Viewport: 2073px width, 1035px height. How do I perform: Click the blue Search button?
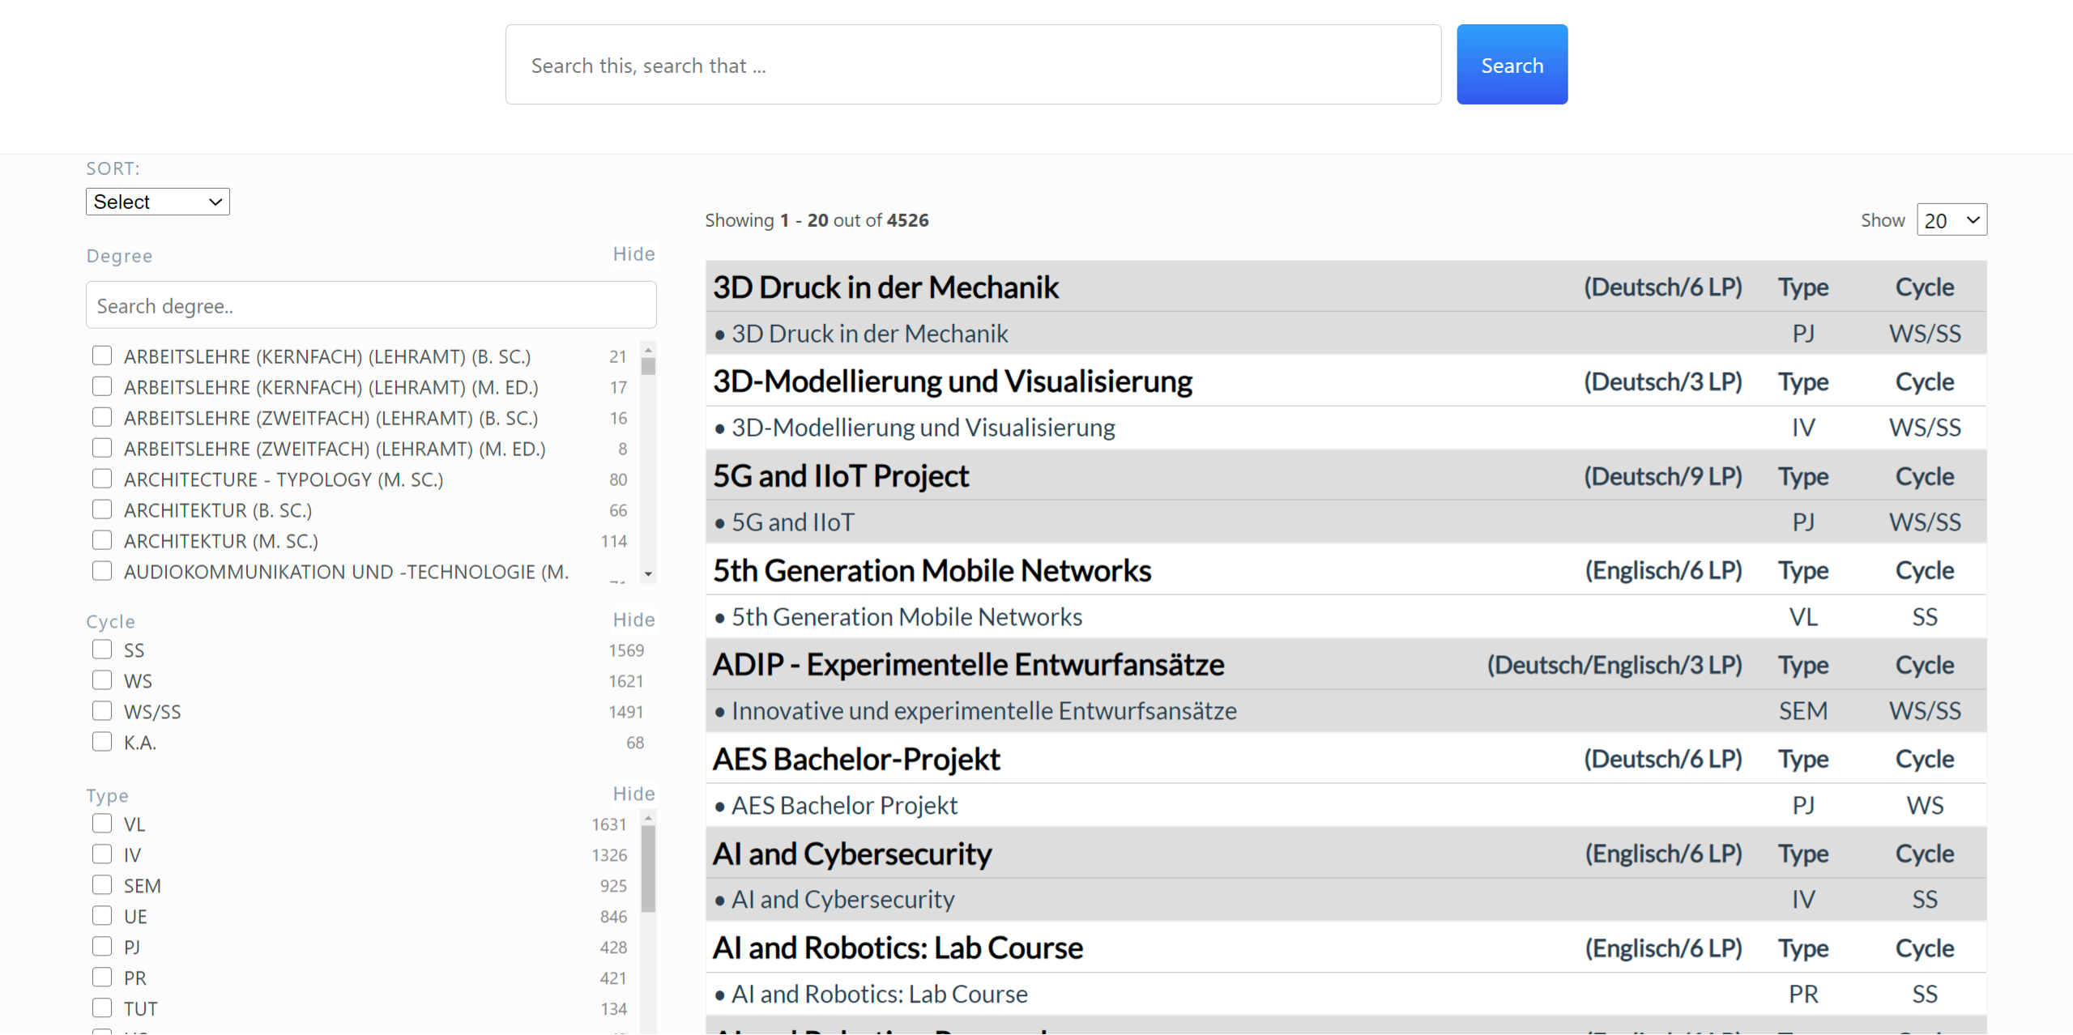coord(1511,65)
